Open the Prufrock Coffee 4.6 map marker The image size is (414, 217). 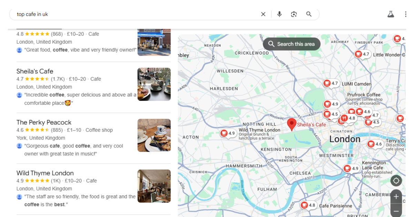click(x=364, y=112)
